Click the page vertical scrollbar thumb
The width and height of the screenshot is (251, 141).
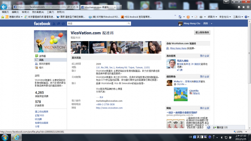click(x=249, y=53)
